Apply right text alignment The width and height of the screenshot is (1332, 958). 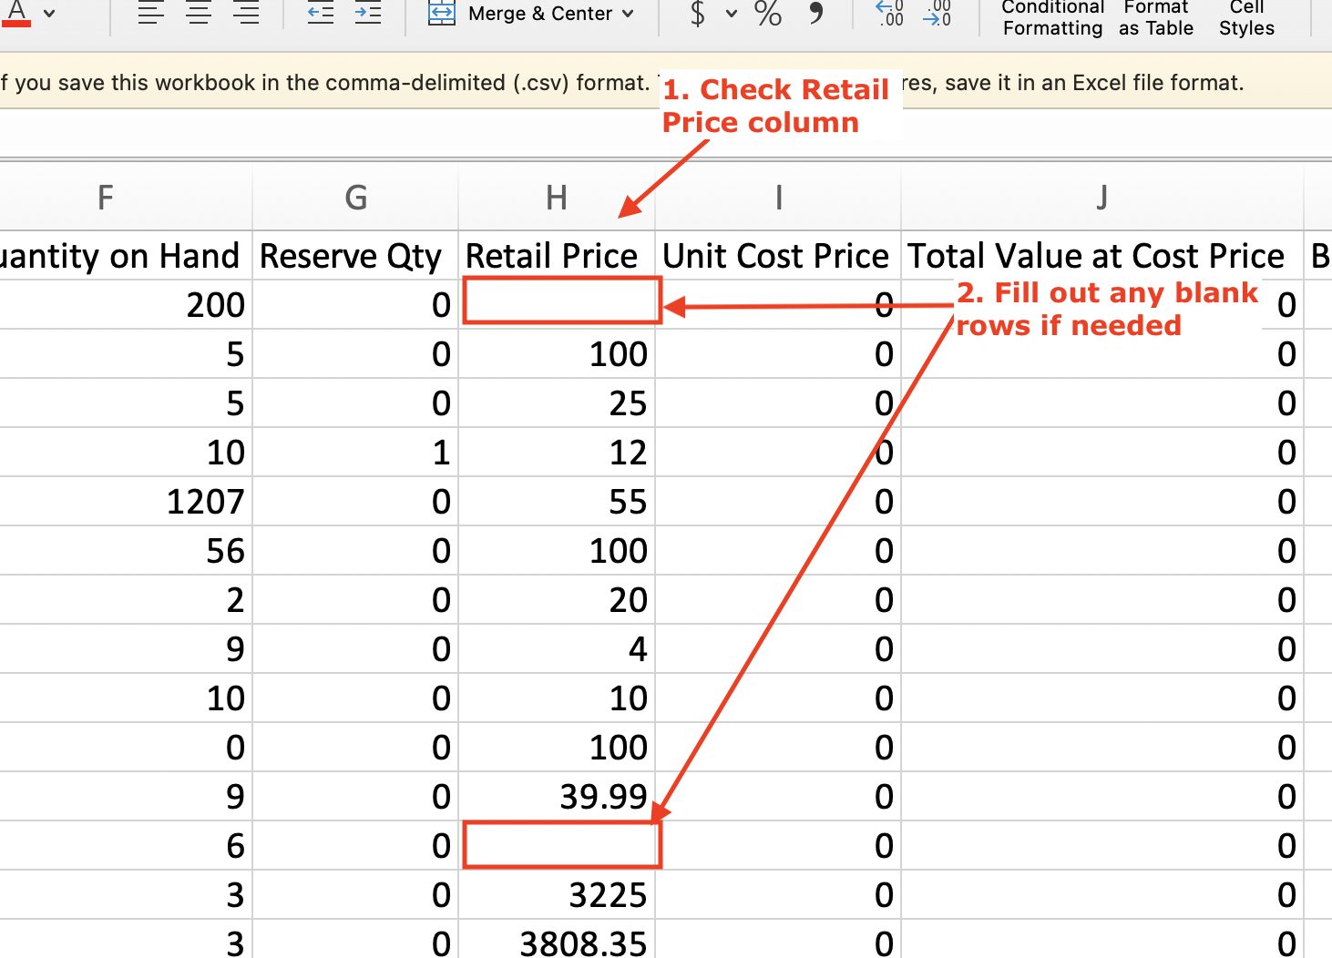[246, 14]
